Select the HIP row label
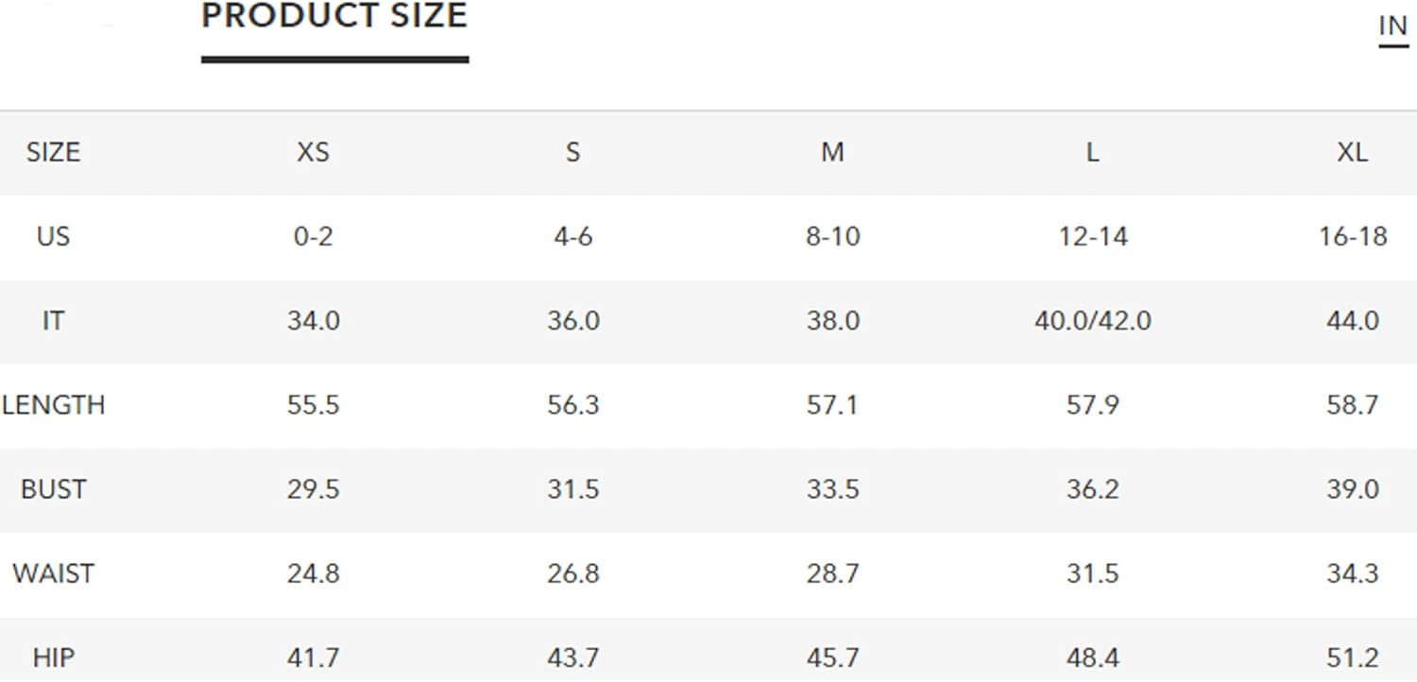The height and width of the screenshot is (682, 1417). tap(53, 657)
